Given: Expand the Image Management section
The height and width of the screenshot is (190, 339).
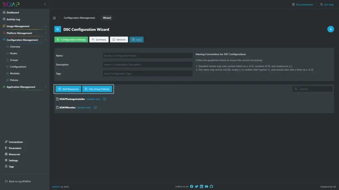Looking at the screenshot, I should (46, 26).
